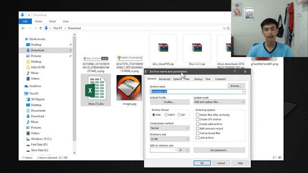Open Compression method dropdown
The height and width of the screenshot is (173, 308).
(x=169, y=128)
